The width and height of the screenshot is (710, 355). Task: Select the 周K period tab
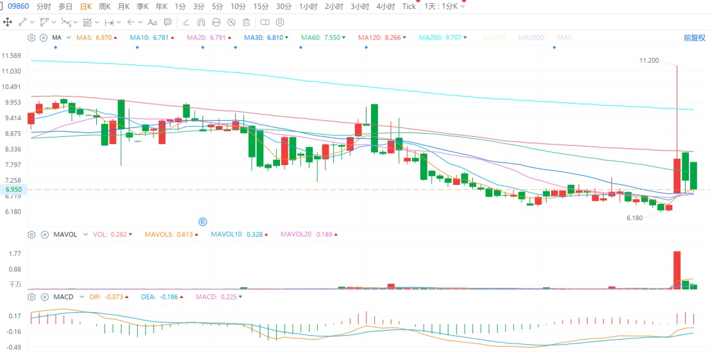[104, 6]
